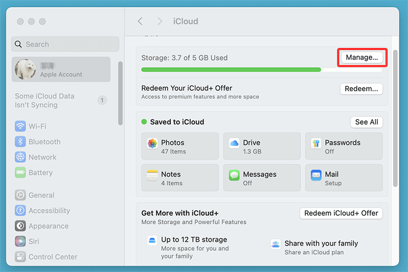
Task: Click the iCloud window title
Action: 186,21
